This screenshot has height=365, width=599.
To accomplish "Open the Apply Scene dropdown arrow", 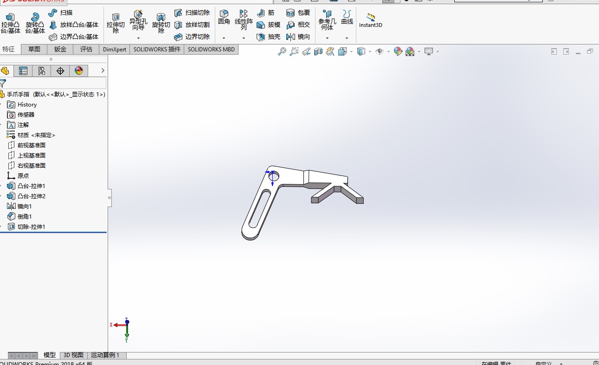I will click(x=419, y=52).
